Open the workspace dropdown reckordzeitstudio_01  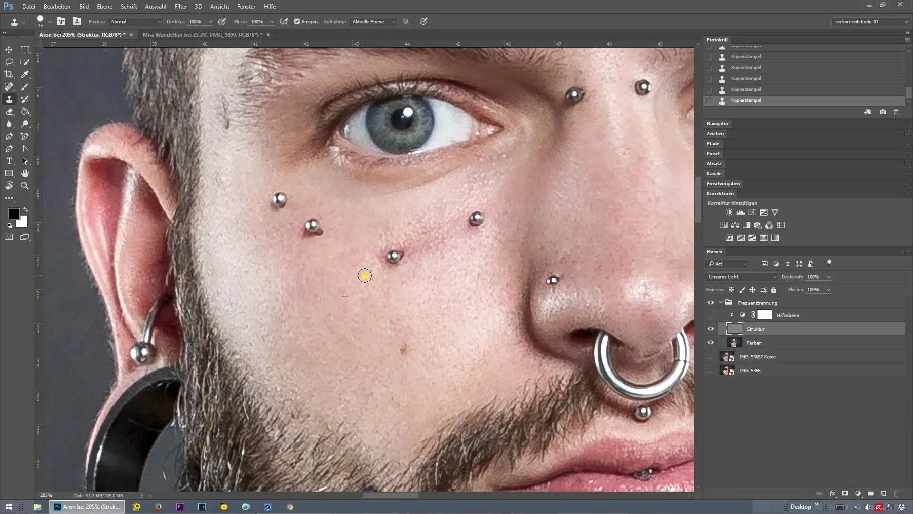[870, 21]
